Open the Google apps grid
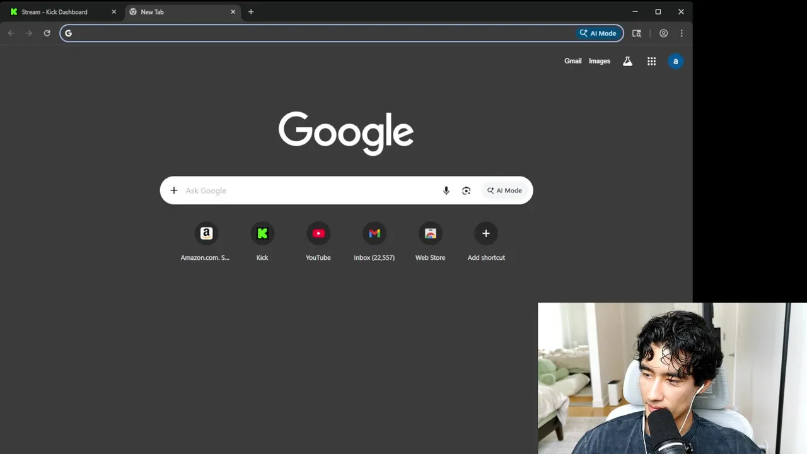Screen dimensions: 807x454 tap(651, 61)
